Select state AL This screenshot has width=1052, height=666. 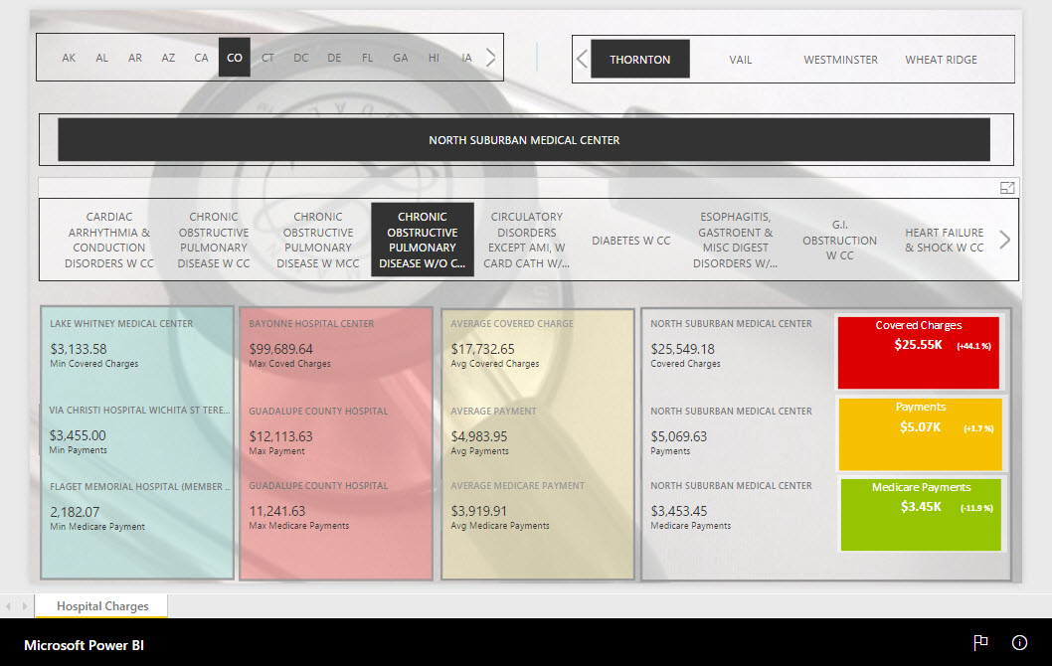(101, 58)
